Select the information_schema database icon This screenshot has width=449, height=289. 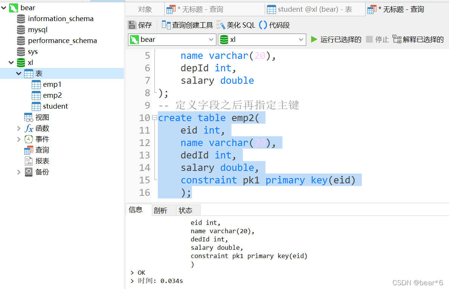(x=21, y=19)
